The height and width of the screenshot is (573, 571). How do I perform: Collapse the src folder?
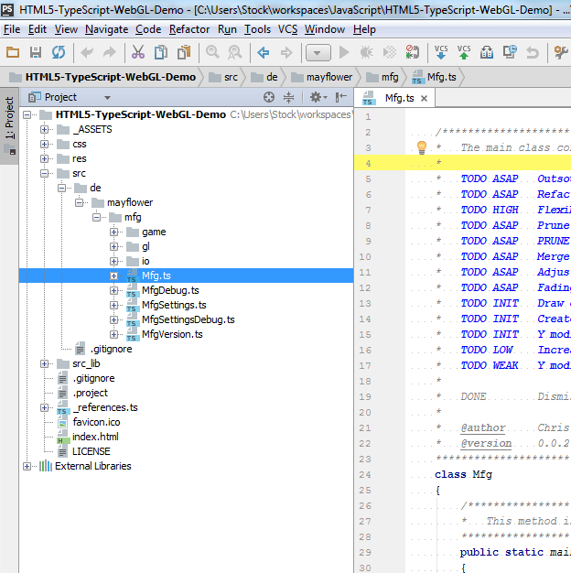click(45, 173)
